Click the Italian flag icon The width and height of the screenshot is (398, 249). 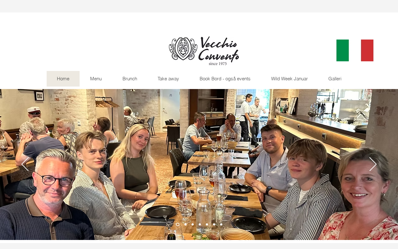click(355, 50)
